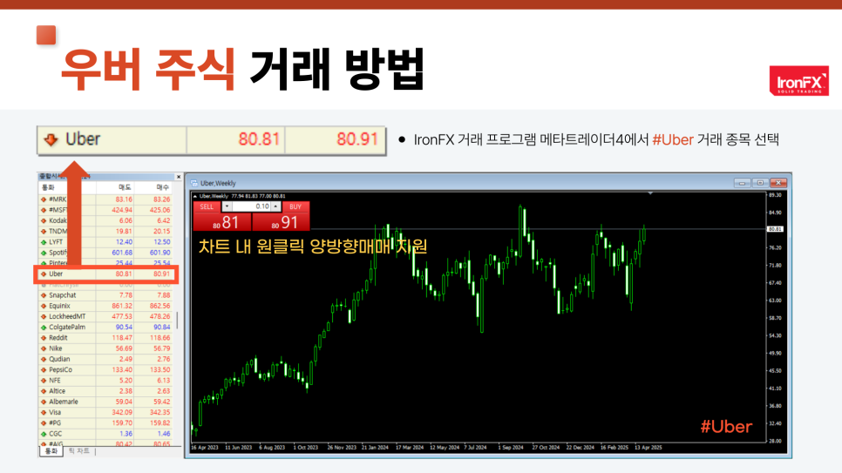Image resolution: width=842 pixels, height=473 pixels.
Task: Click Kodak ask price 6.42
Action: point(163,220)
